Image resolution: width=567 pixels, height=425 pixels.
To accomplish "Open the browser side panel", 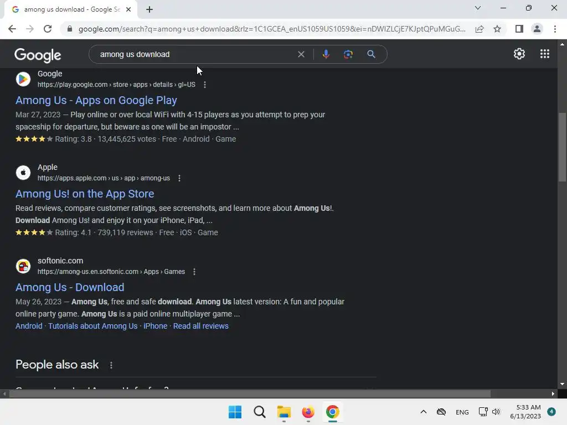I will 519,29.
